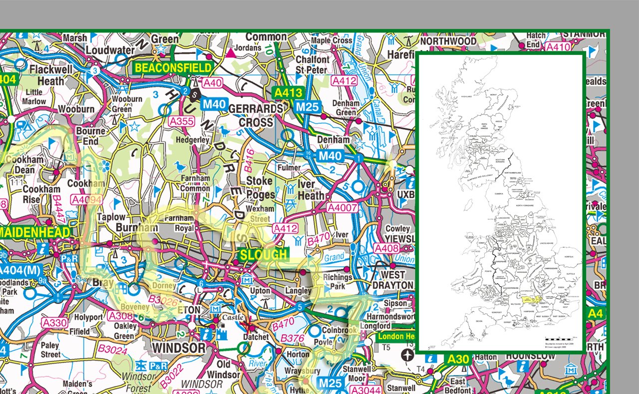639x394 pixels.
Task: Click the green SLOUGH label
Action: click(264, 255)
